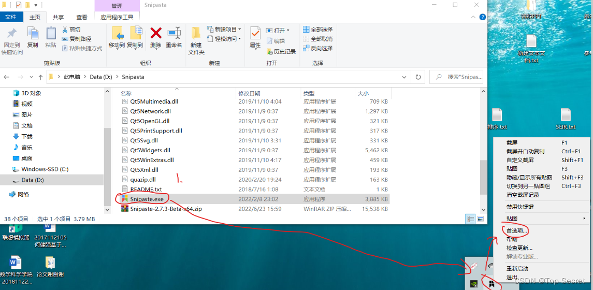Image resolution: width=593 pixels, height=290 pixels.
Task: Switch to details view icon in status bar
Action: 471,219
